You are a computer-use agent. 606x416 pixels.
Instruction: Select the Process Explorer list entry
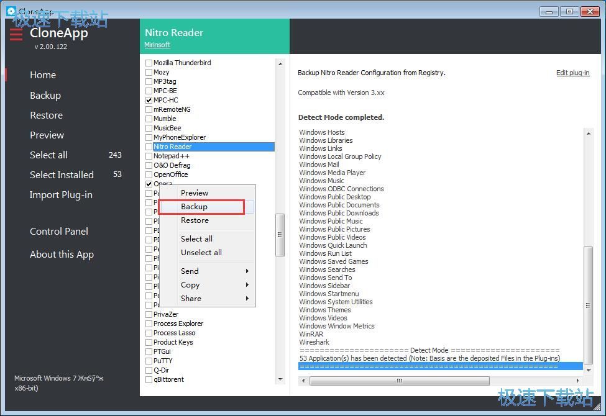click(x=178, y=323)
